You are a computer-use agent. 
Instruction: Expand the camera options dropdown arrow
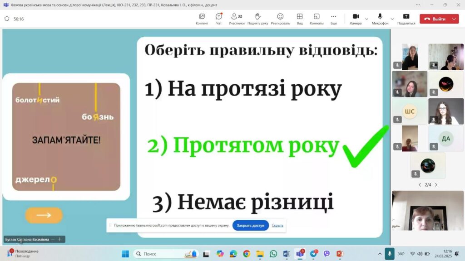(366, 19)
